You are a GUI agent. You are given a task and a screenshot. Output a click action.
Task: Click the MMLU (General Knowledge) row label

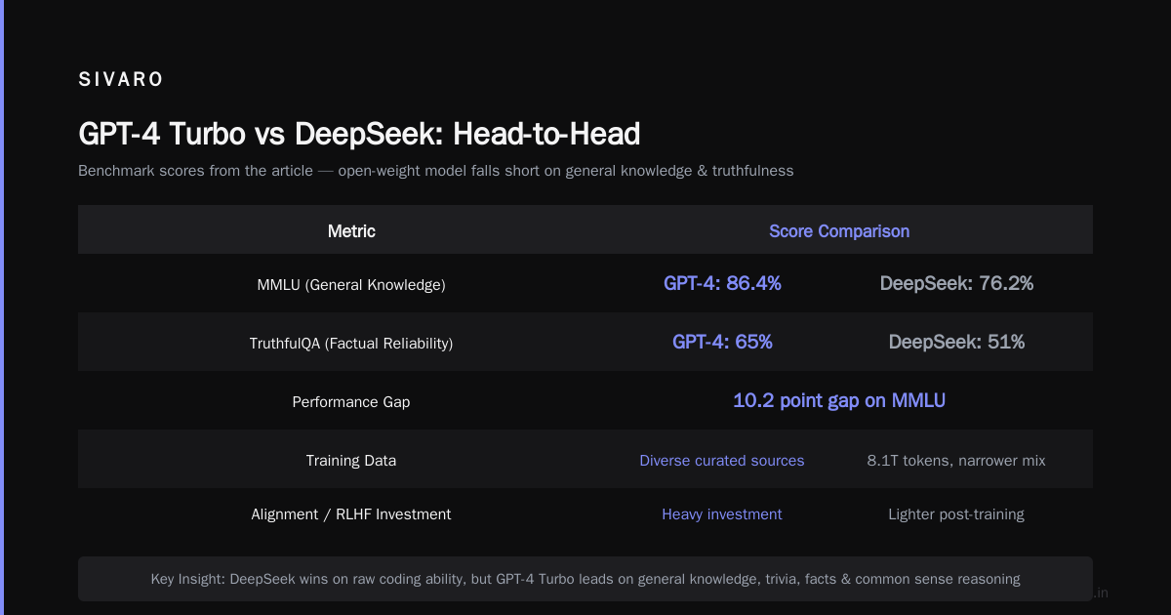point(351,285)
